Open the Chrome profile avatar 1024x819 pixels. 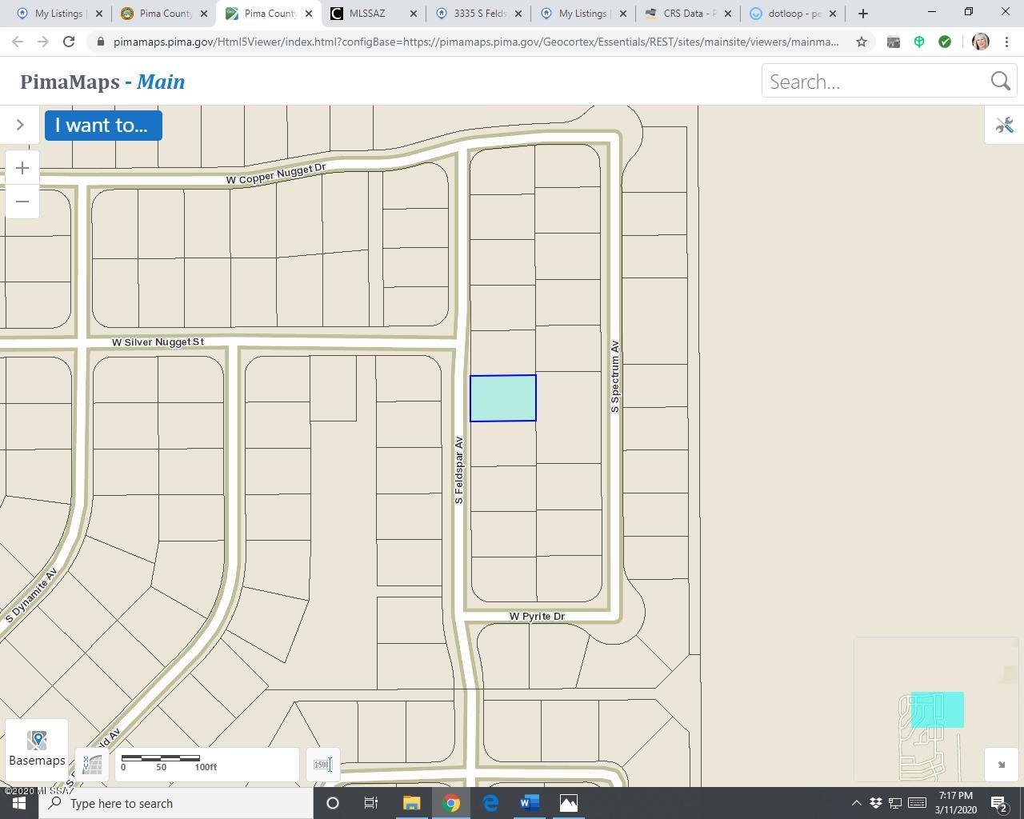tap(981, 42)
